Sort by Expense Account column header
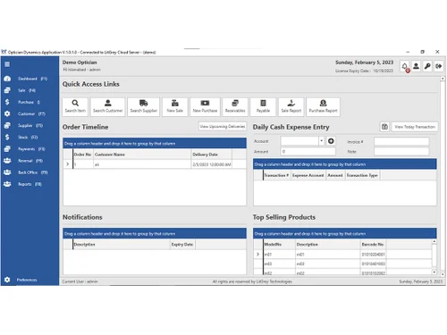The image size is (447, 335). click(x=308, y=175)
